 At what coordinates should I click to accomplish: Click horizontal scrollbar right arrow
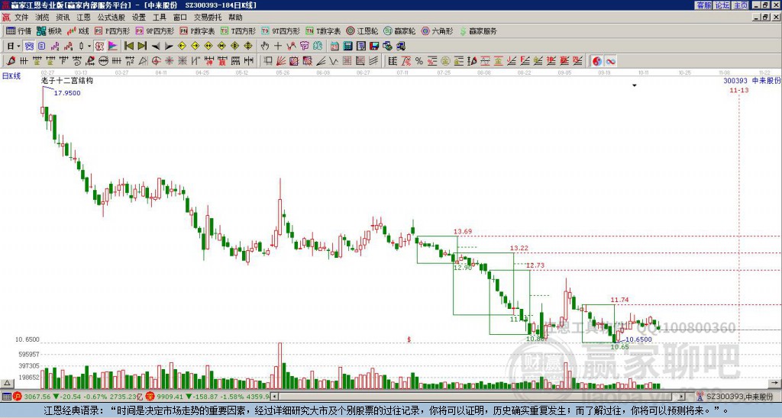click(682, 397)
